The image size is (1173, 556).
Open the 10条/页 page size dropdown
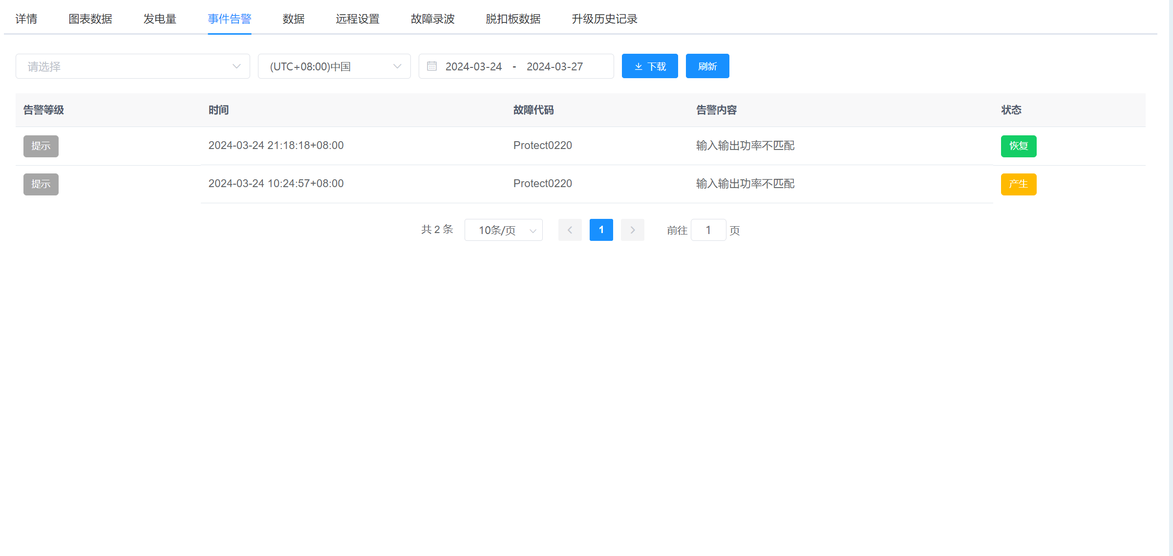pyautogui.click(x=504, y=230)
